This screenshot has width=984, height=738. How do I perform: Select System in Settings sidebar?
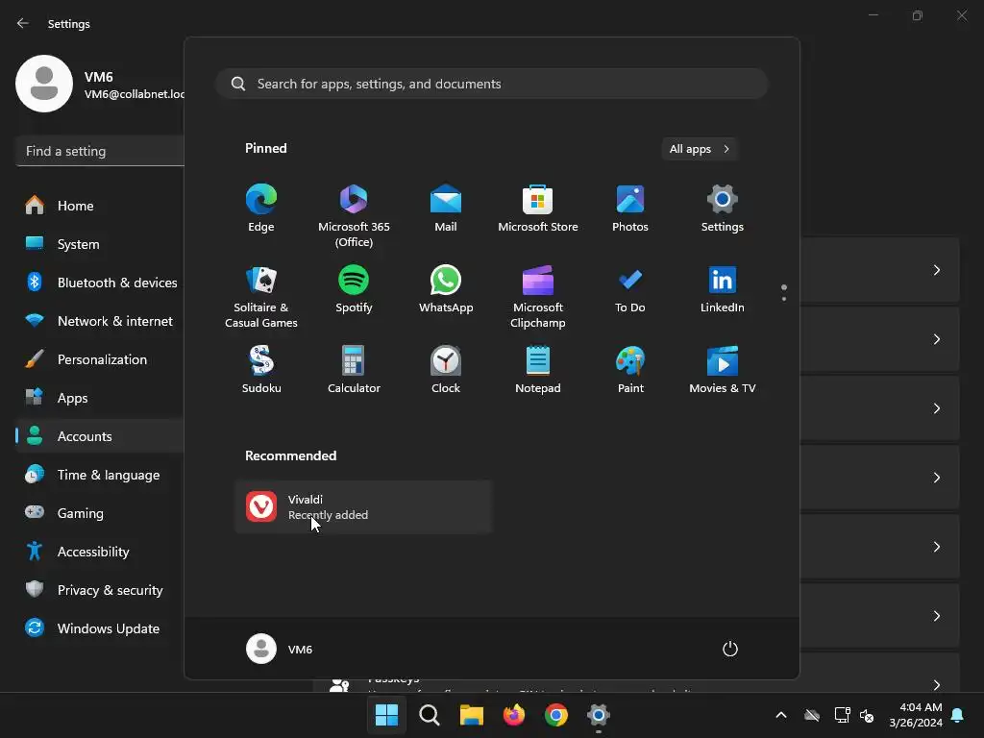click(x=100, y=244)
